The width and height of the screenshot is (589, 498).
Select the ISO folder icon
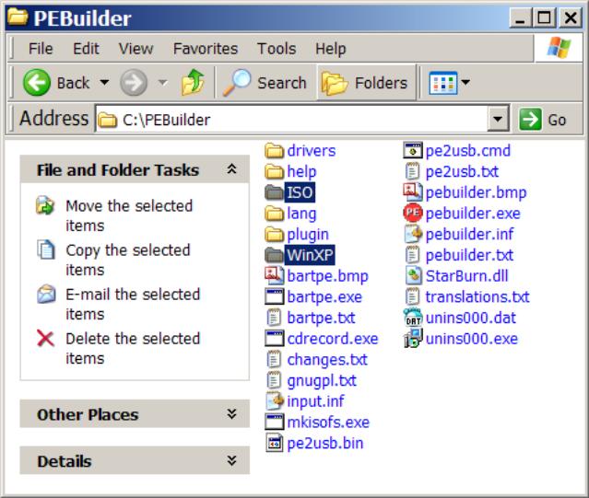pos(274,192)
